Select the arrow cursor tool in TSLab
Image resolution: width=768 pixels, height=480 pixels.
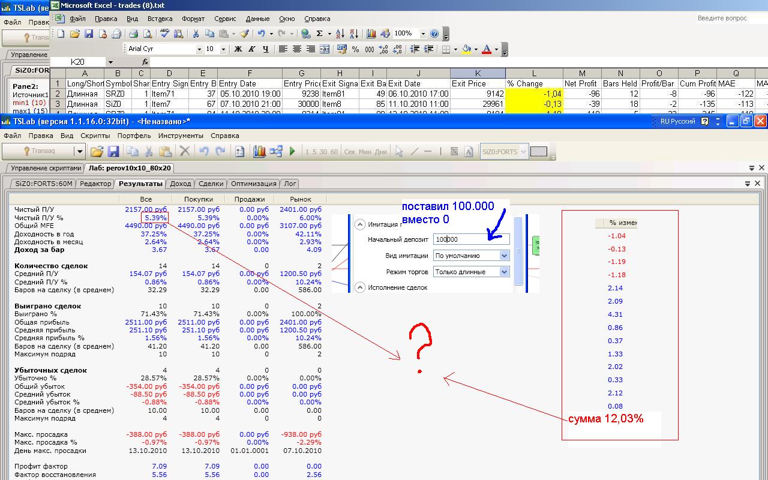pyautogui.click(x=399, y=152)
